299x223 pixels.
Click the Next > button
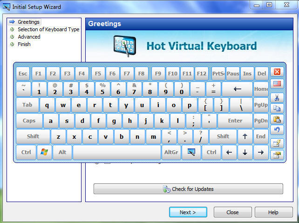tap(188, 212)
